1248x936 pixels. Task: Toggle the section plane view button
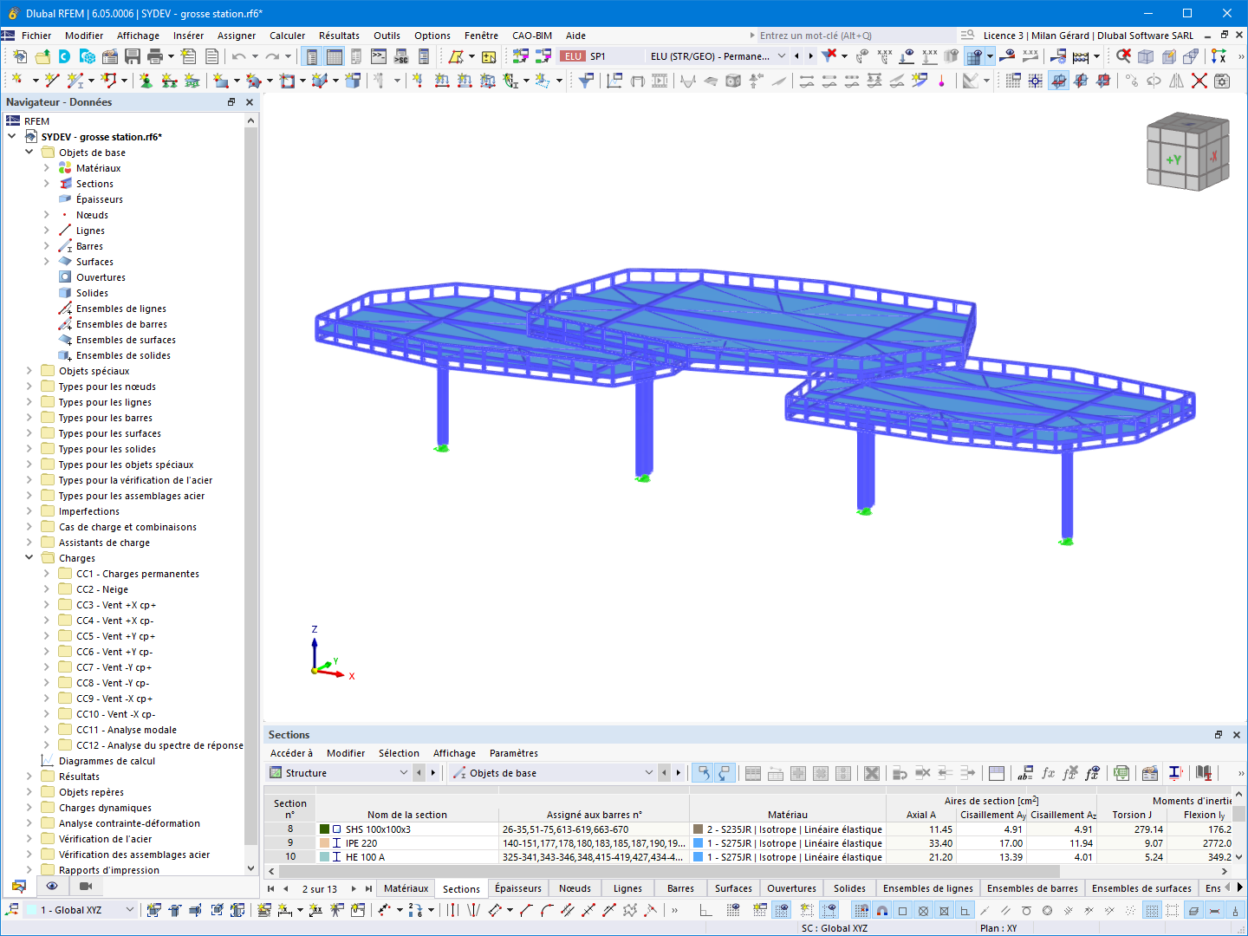pos(1058,81)
